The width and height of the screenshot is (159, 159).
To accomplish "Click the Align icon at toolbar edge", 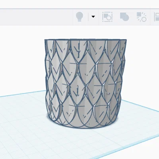I will (x=157, y=17).
